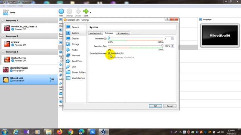
Task: Collapse New group 2 in VM list
Action: click(x=3, y=36)
